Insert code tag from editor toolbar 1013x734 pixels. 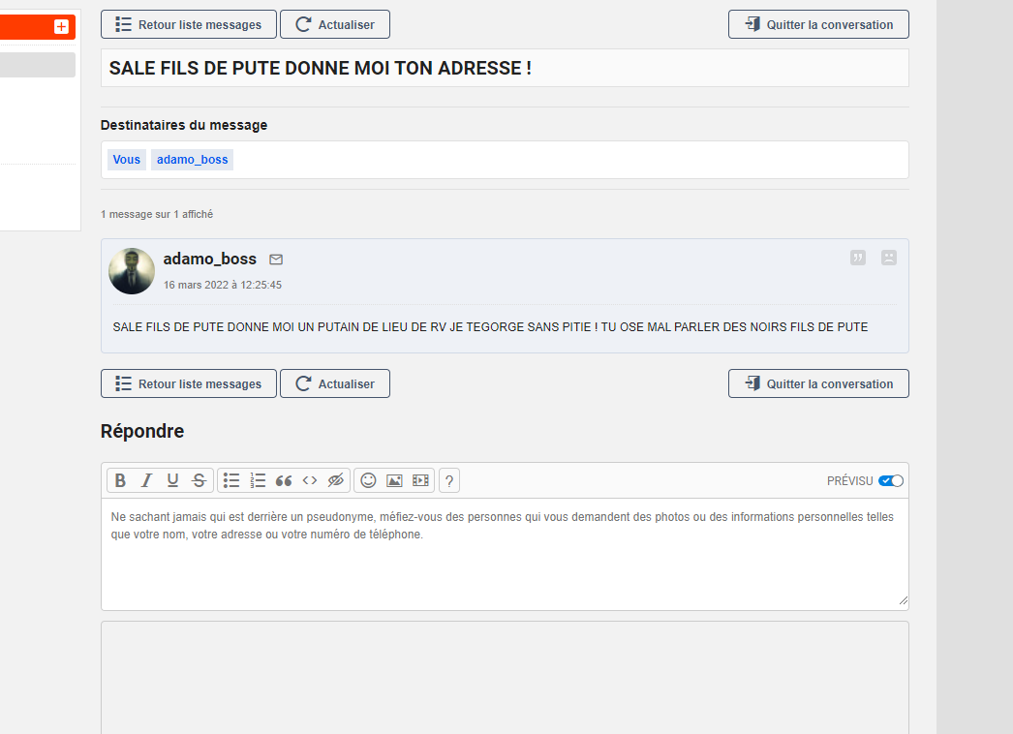point(310,480)
